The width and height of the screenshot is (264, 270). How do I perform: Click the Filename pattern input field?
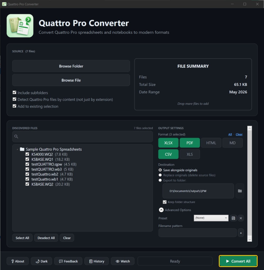click(x=197, y=233)
